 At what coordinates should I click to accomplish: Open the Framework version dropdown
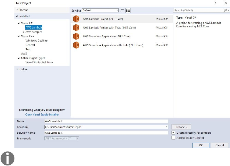(x=62, y=138)
